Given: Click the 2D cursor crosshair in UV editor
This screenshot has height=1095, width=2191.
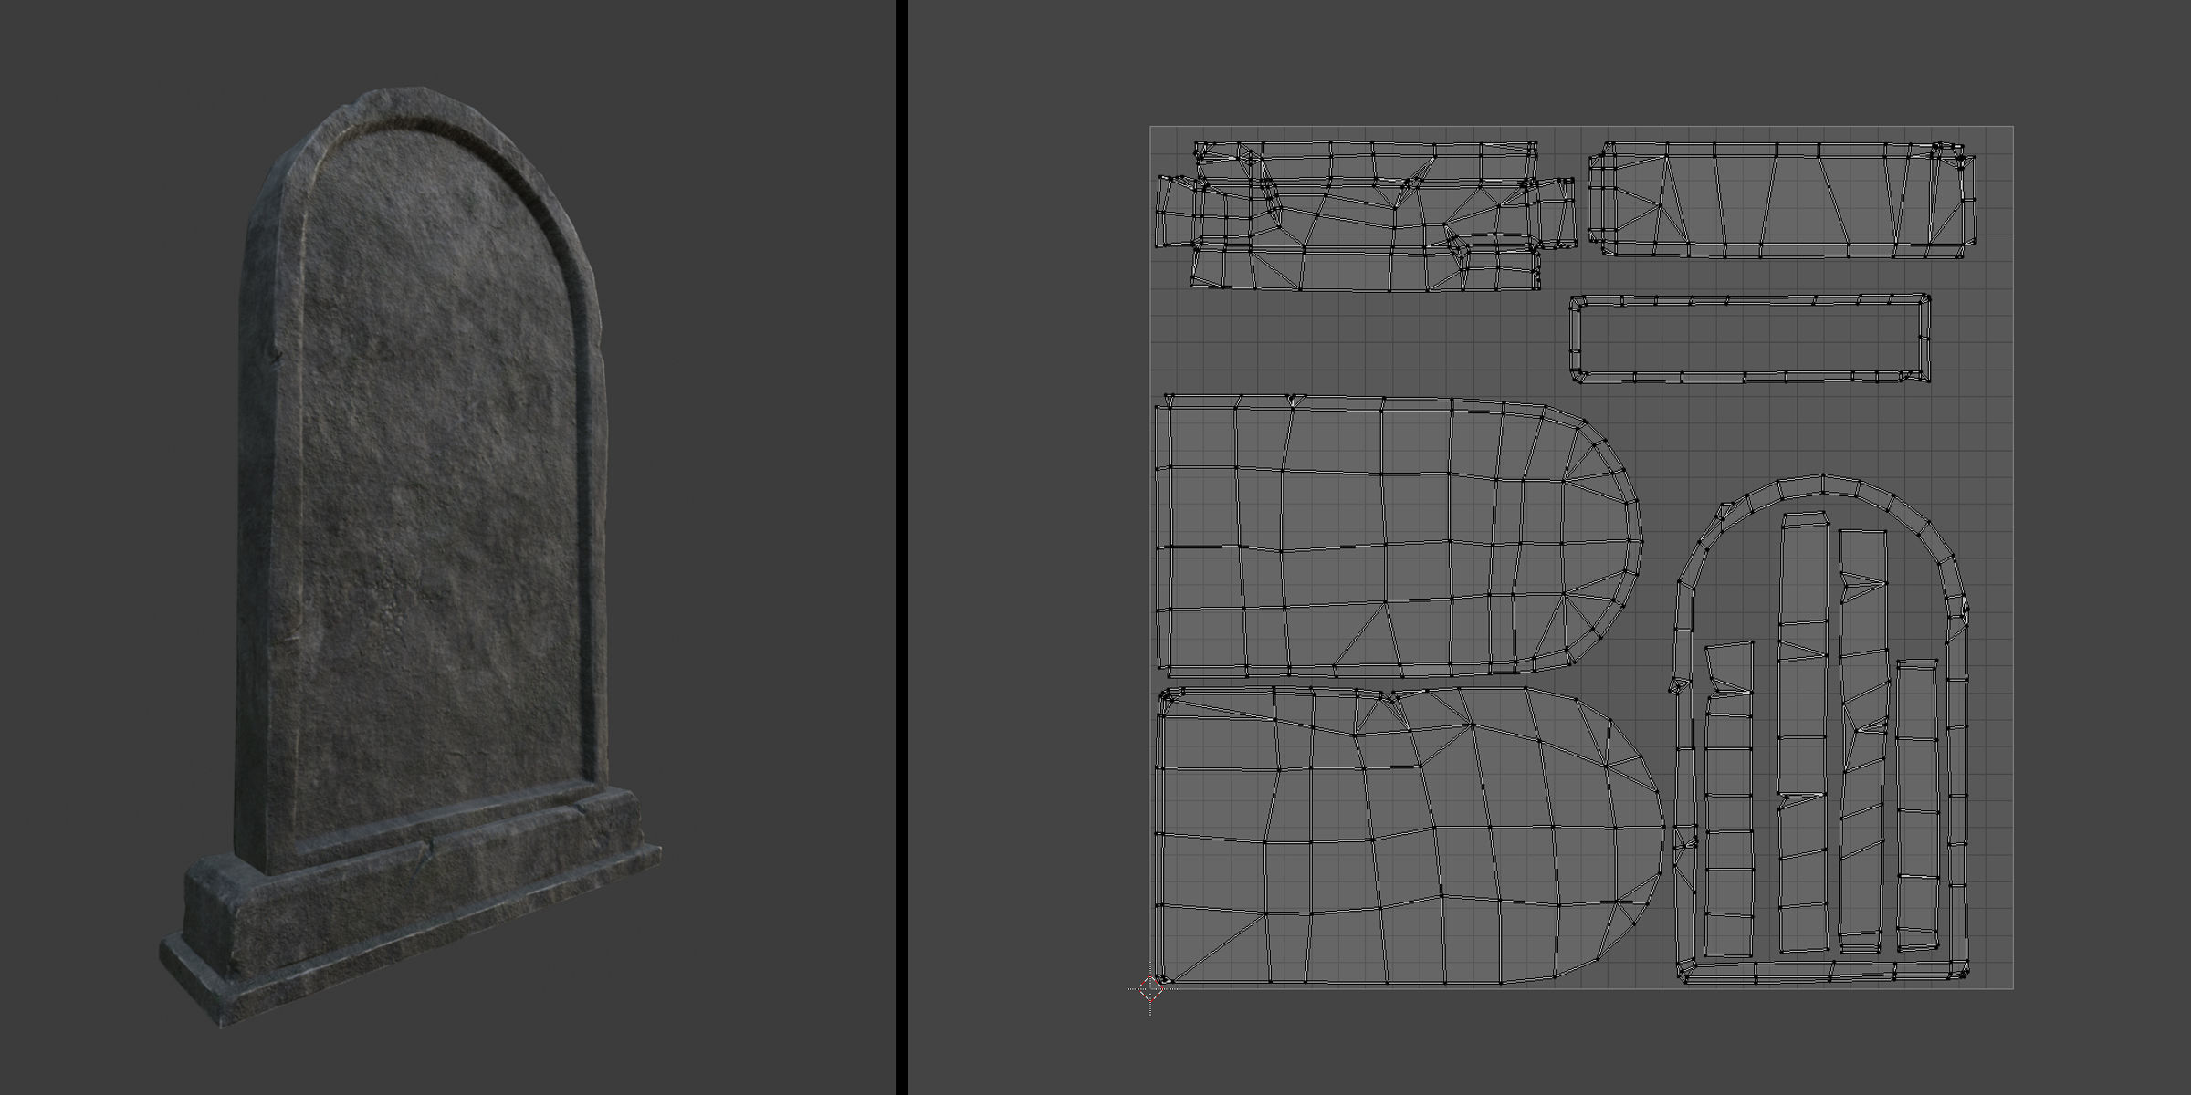Looking at the screenshot, I should pyautogui.click(x=1150, y=988).
